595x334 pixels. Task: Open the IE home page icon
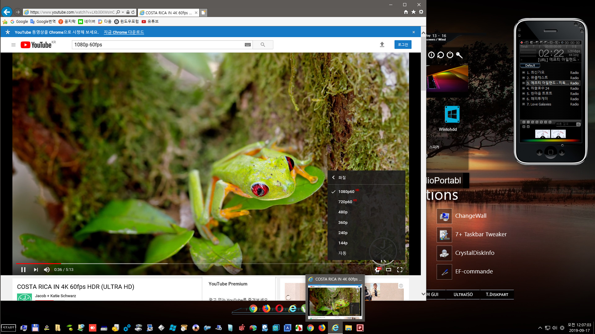[x=406, y=12]
